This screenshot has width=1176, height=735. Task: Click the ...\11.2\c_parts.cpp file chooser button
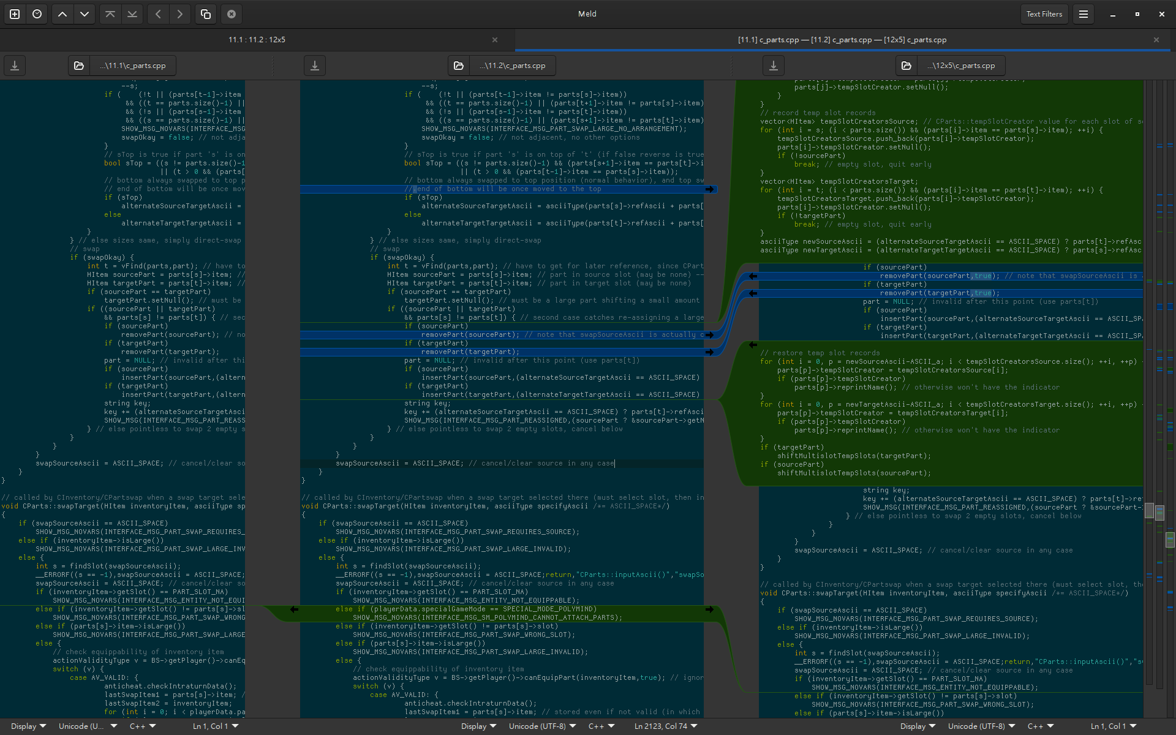pyautogui.click(x=513, y=66)
